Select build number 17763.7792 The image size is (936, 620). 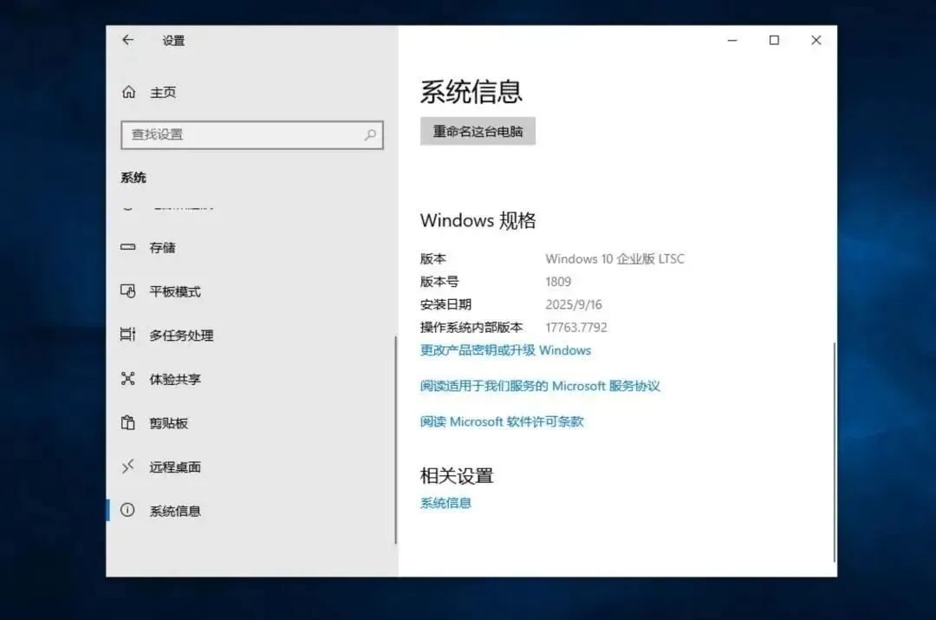pos(576,327)
